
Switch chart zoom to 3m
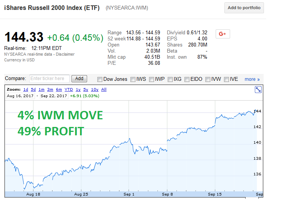pos(50,89)
